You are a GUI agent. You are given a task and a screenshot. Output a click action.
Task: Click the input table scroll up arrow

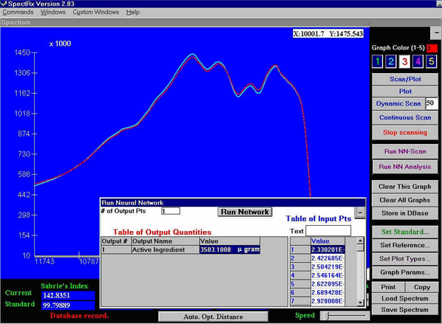tap(360, 241)
